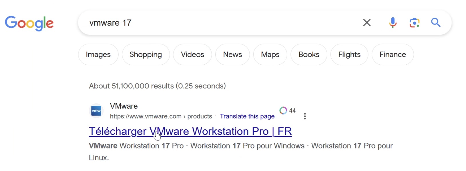Image resolution: width=466 pixels, height=171 pixels.
Task: Select the Books filter
Action: [x=309, y=54]
